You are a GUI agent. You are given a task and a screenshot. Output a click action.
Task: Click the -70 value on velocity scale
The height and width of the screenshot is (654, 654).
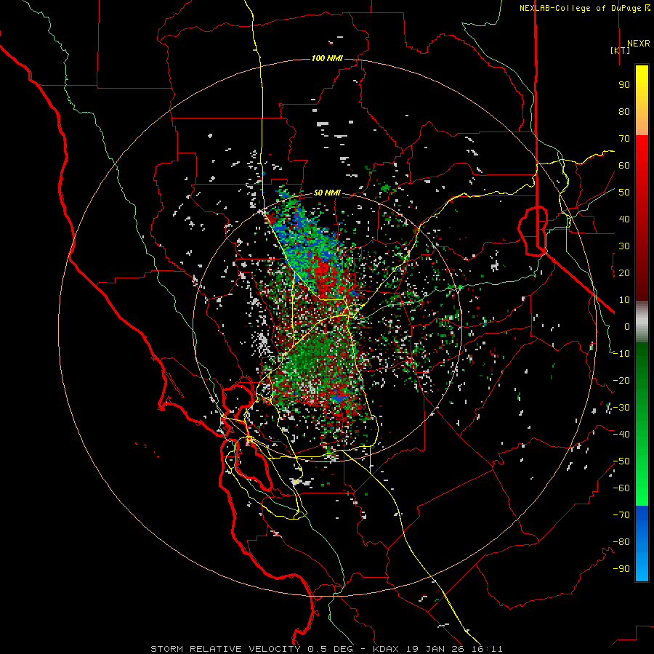click(621, 515)
